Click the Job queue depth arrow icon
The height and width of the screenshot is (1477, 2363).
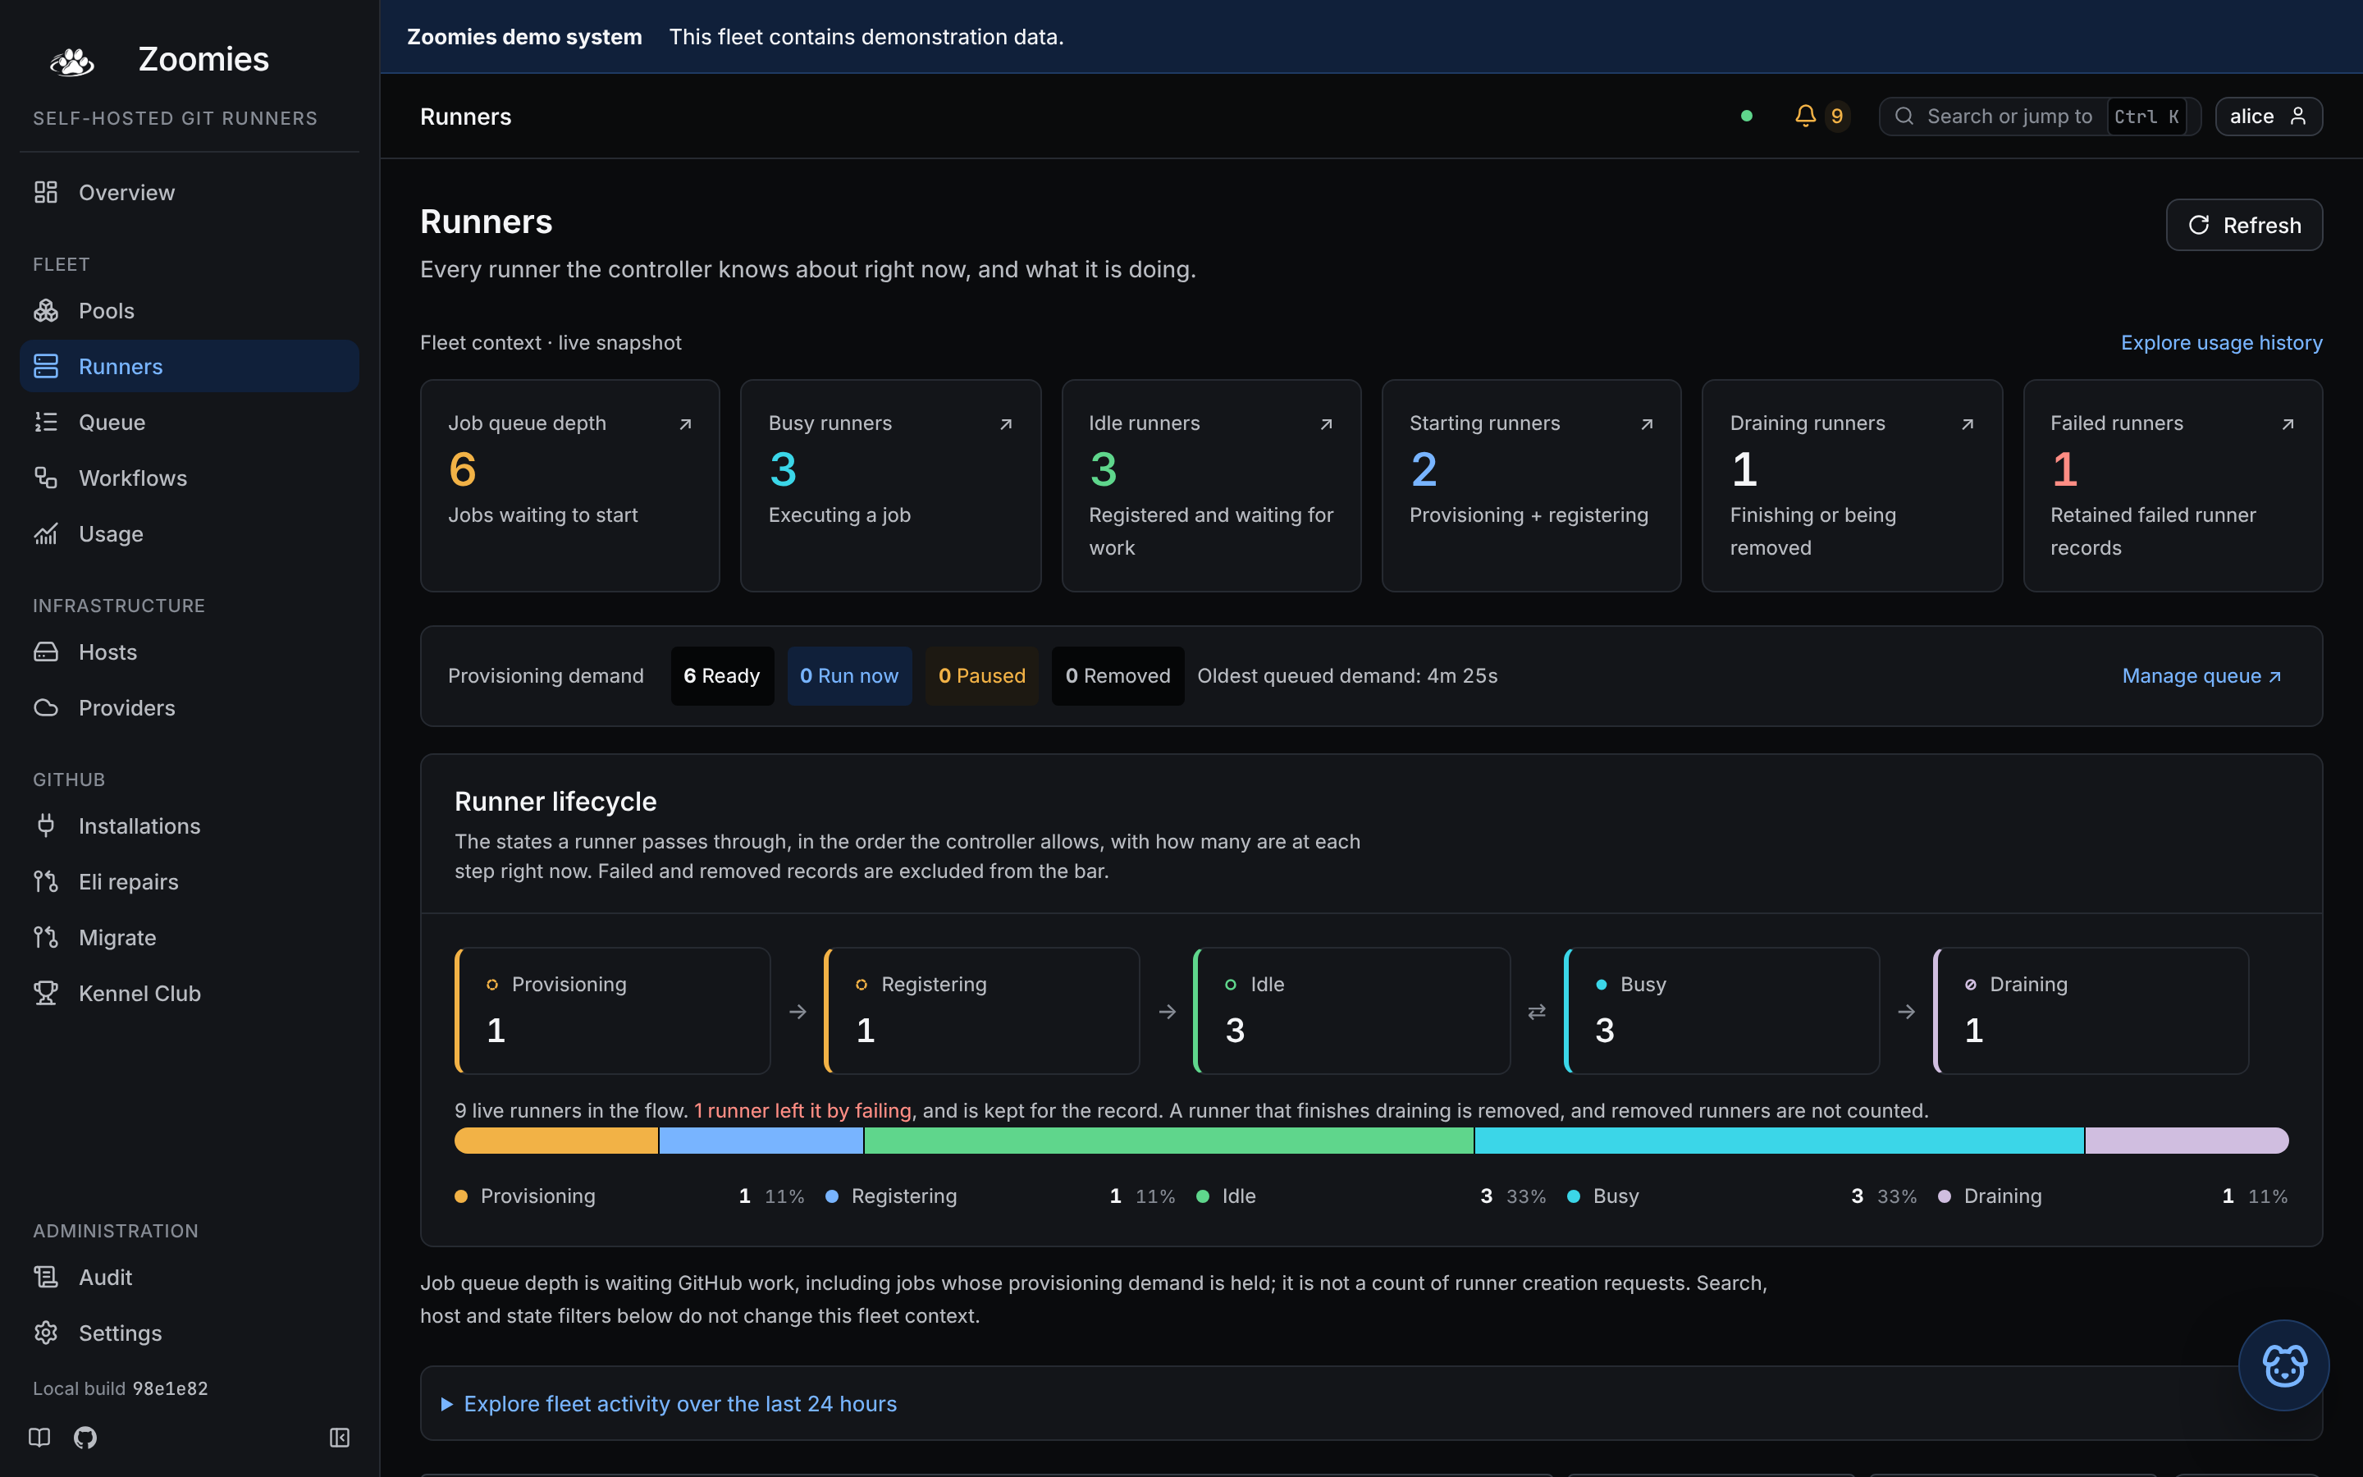pyautogui.click(x=685, y=424)
